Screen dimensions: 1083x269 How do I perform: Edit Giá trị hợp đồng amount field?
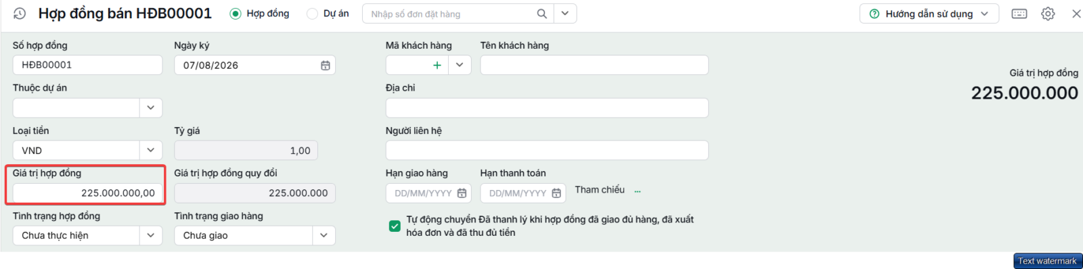click(87, 193)
